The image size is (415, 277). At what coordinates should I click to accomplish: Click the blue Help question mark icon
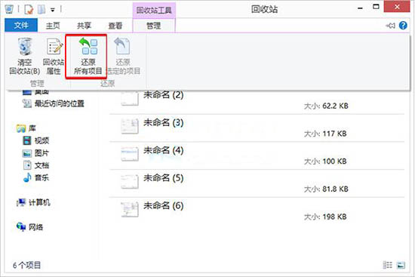403,26
